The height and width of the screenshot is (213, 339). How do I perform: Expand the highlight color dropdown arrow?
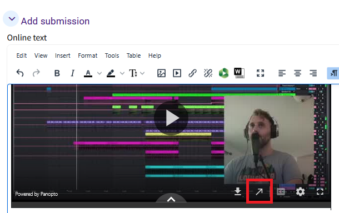point(122,73)
